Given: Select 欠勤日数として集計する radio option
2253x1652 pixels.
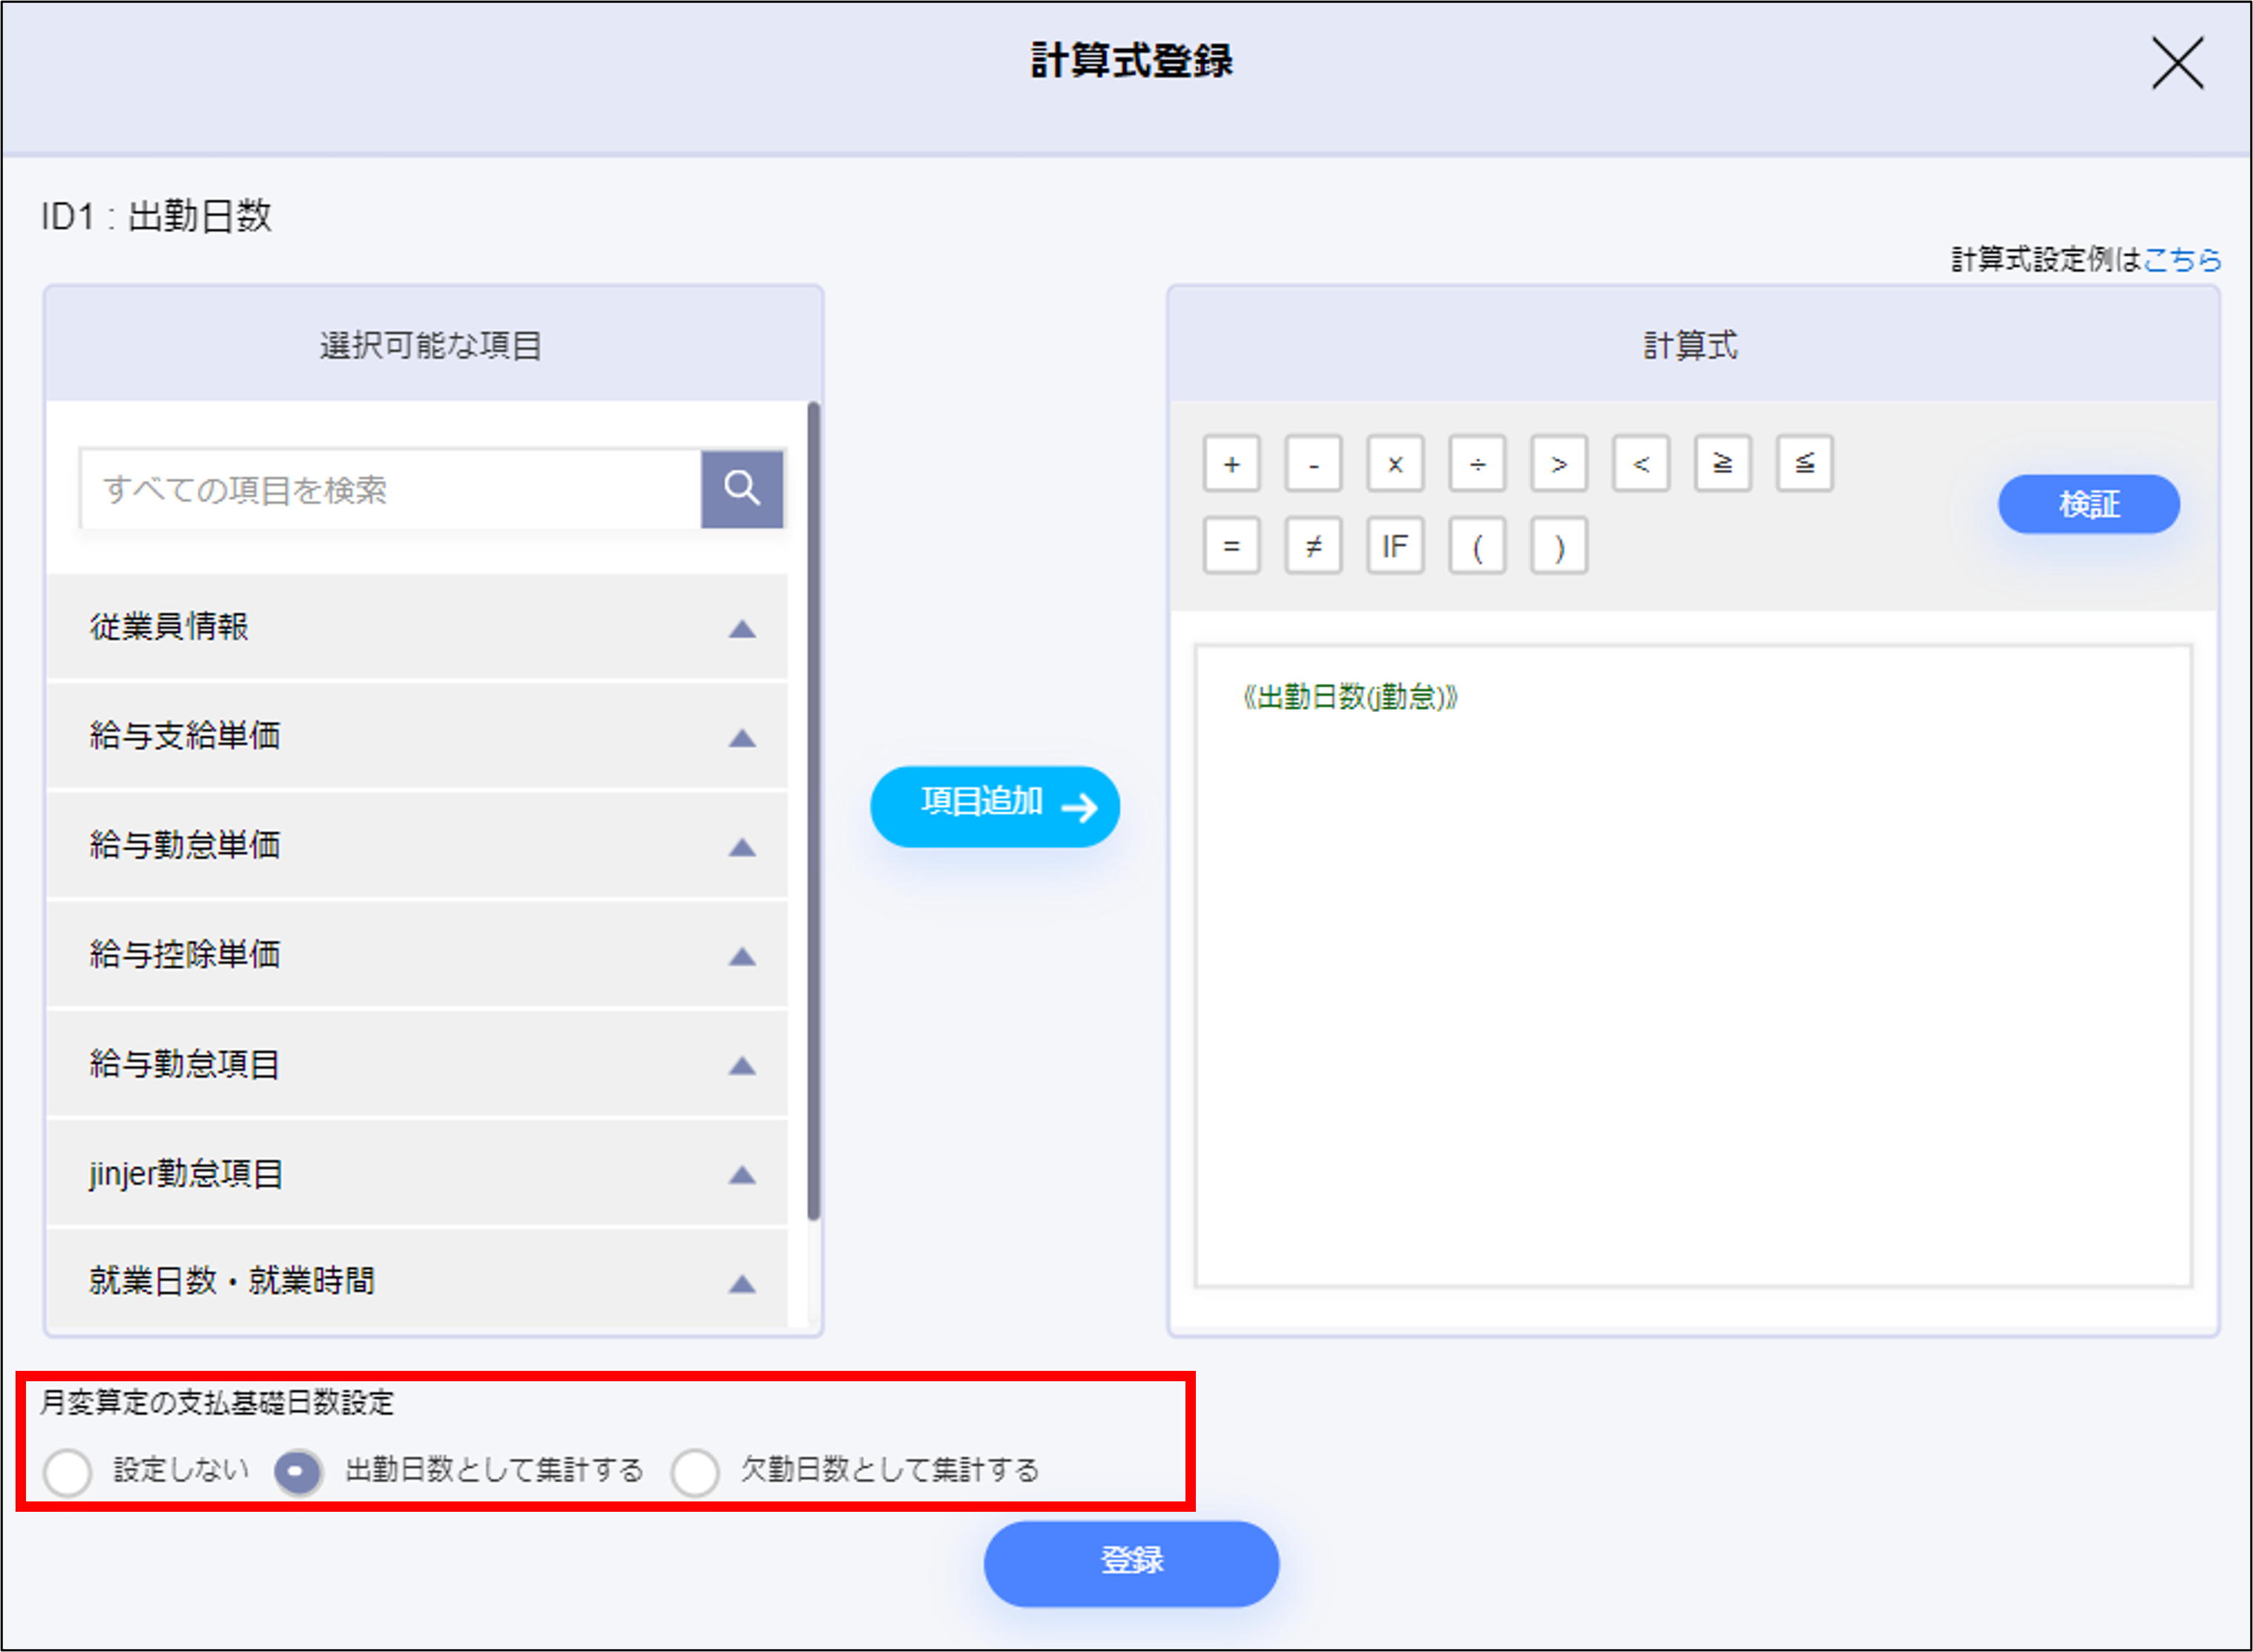Looking at the screenshot, I should click(x=696, y=1472).
